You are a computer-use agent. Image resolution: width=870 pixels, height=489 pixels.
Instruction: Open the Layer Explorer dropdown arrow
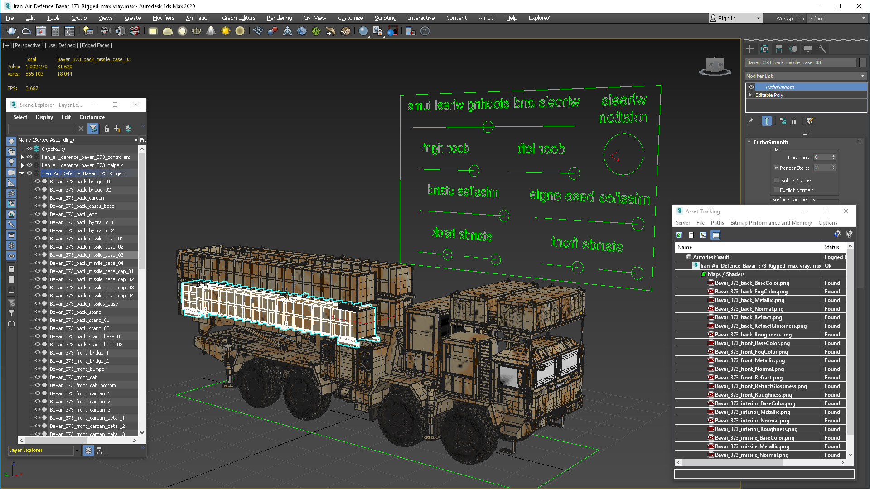pos(77,451)
